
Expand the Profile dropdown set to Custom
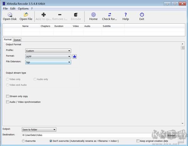(x=48, y=51)
